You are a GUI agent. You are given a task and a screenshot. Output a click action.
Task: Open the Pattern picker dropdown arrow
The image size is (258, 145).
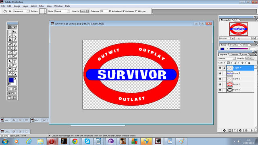pyautogui.click(x=45, y=11)
